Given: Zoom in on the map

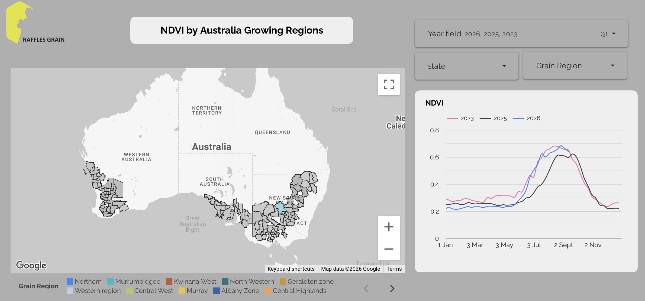Looking at the screenshot, I should tap(389, 227).
